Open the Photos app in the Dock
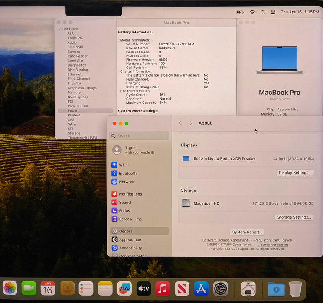 (10, 288)
